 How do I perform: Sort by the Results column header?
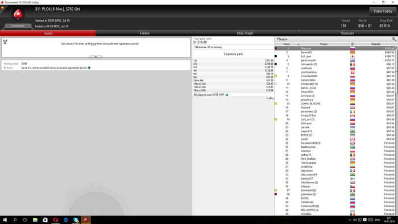(x=376, y=44)
